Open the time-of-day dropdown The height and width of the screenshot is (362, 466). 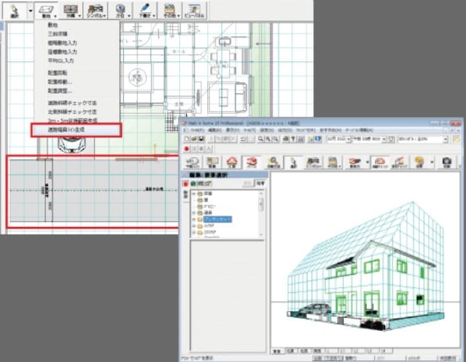(365, 139)
